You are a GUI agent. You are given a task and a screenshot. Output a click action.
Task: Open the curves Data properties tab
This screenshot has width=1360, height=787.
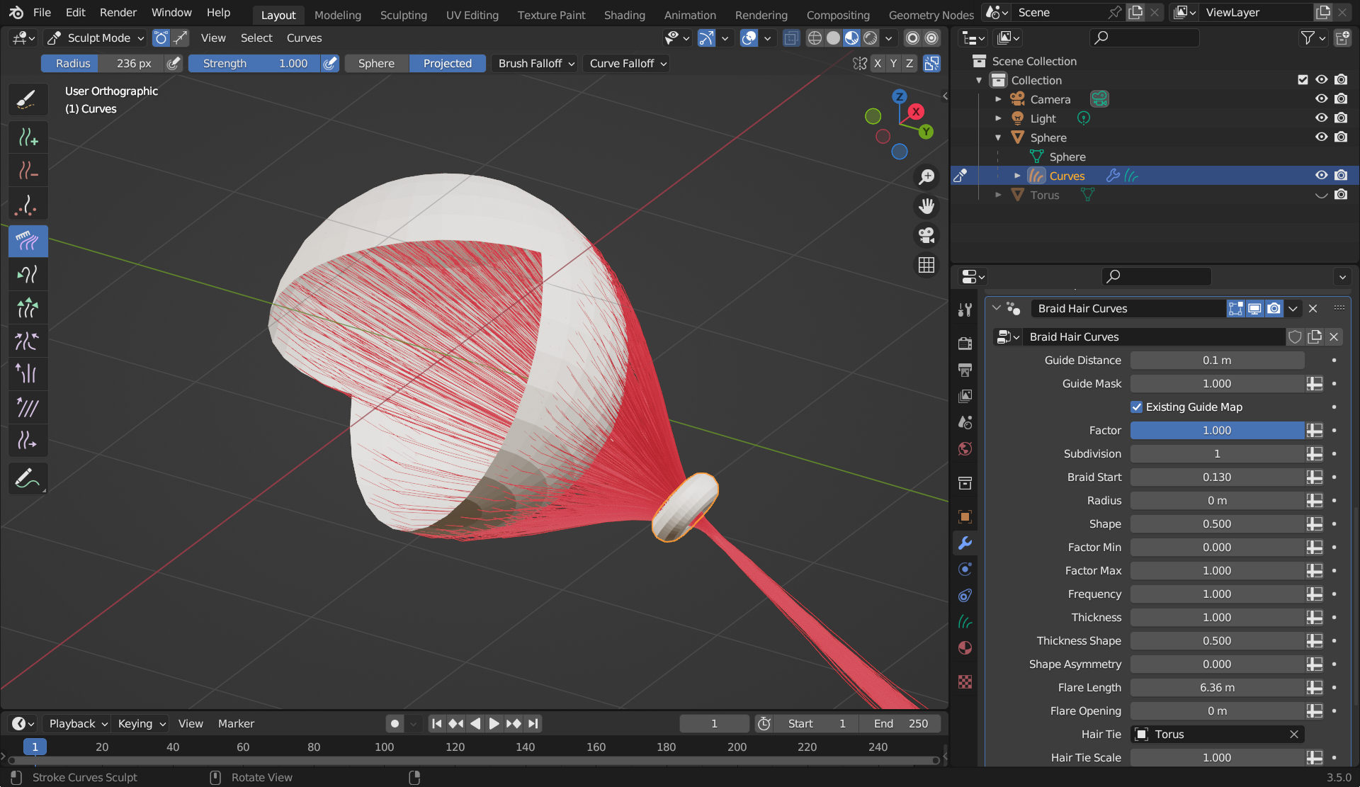tap(965, 622)
